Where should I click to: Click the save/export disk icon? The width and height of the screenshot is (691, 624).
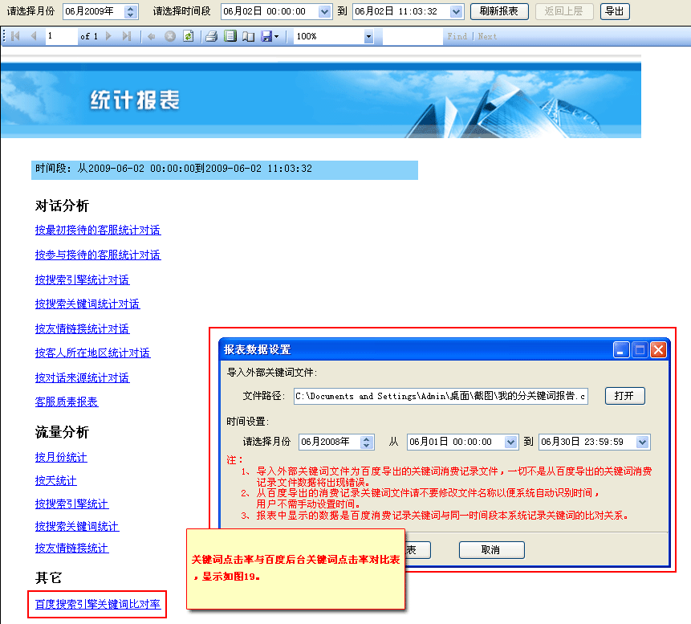(266, 36)
